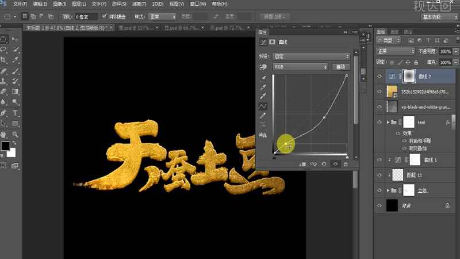Select the Horizontal Type tool

[15, 113]
